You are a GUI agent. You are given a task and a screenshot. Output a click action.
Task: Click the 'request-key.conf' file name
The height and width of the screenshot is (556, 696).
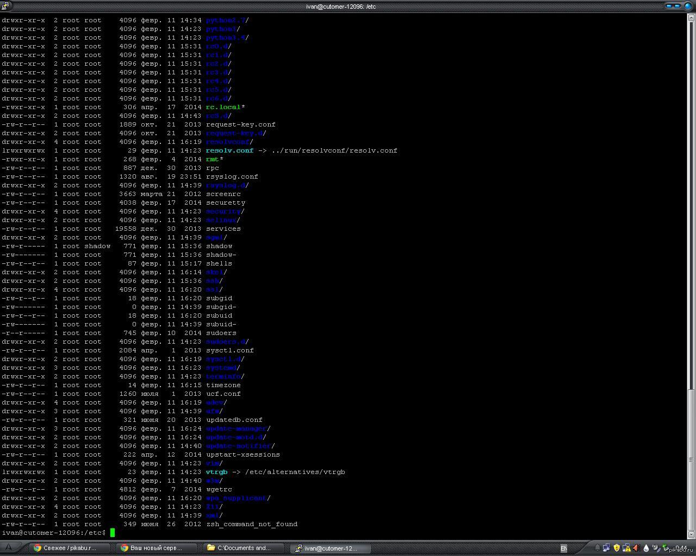240,124
